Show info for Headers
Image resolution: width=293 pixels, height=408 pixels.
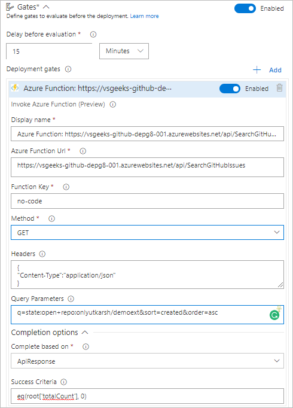point(42,254)
